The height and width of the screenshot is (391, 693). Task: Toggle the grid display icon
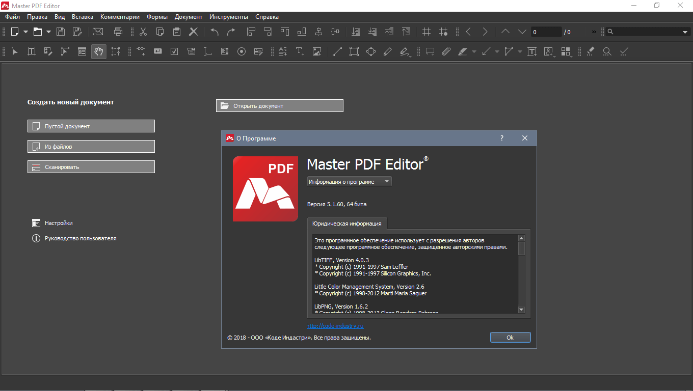pyautogui.click(x=427, y=32)
